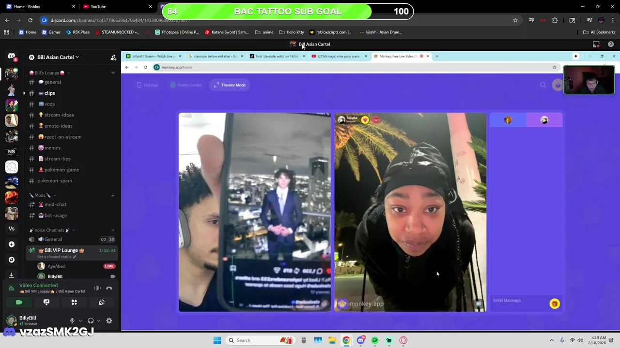Turn off the camera in Discord
This screenshot has height=348, width=620.
pos(19,302)
